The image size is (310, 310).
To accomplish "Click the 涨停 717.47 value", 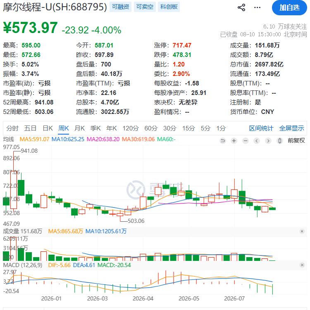I will [182, 45].
